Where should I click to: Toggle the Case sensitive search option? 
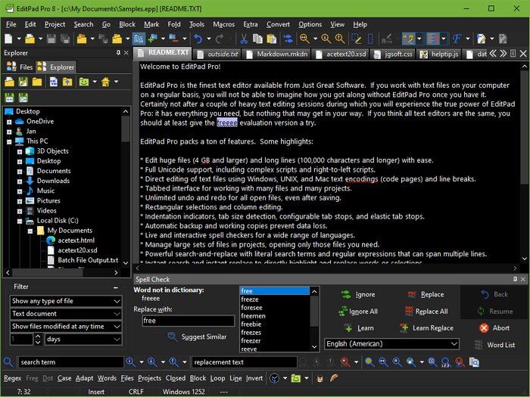(64, 378)
